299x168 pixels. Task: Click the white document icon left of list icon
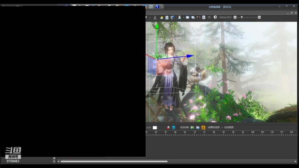tap(203, 17)
